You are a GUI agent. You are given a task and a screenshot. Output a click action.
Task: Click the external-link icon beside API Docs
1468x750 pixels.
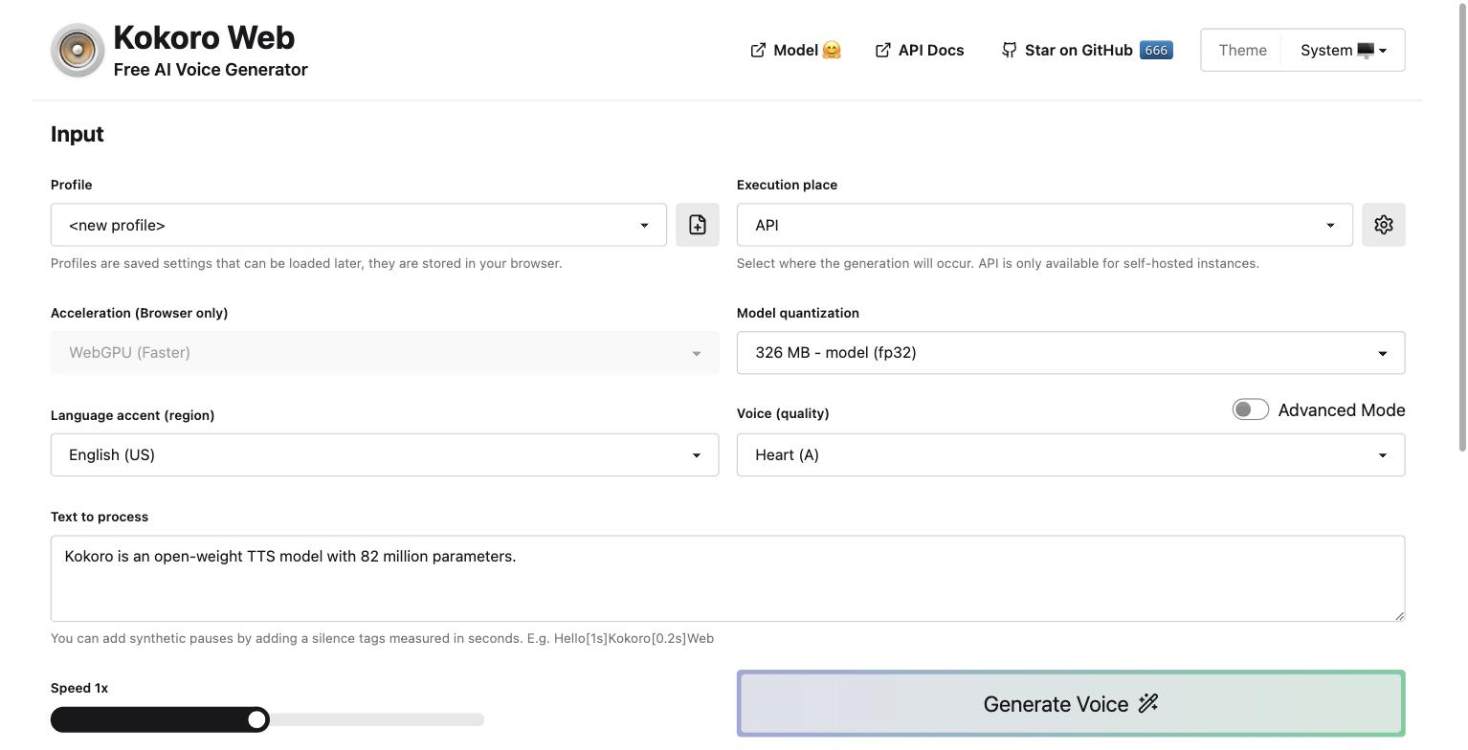882,50
